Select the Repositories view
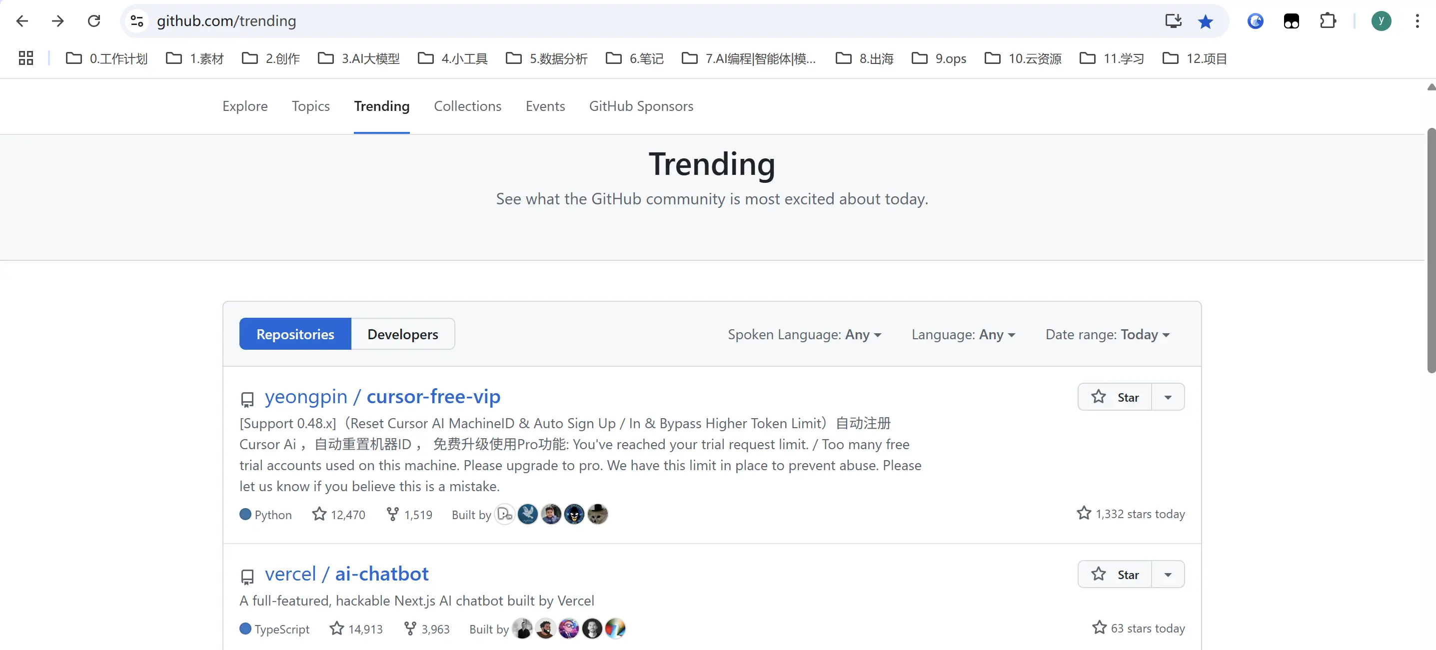This screenshot has height=650, width=1436. [295, 334]
